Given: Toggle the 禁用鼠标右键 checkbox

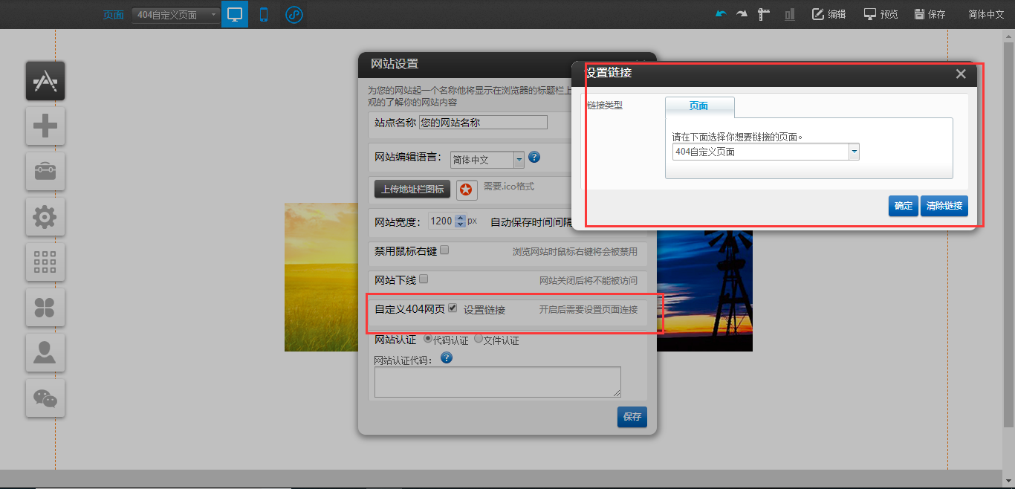Looking at the screenshot, I should (444, 250).
